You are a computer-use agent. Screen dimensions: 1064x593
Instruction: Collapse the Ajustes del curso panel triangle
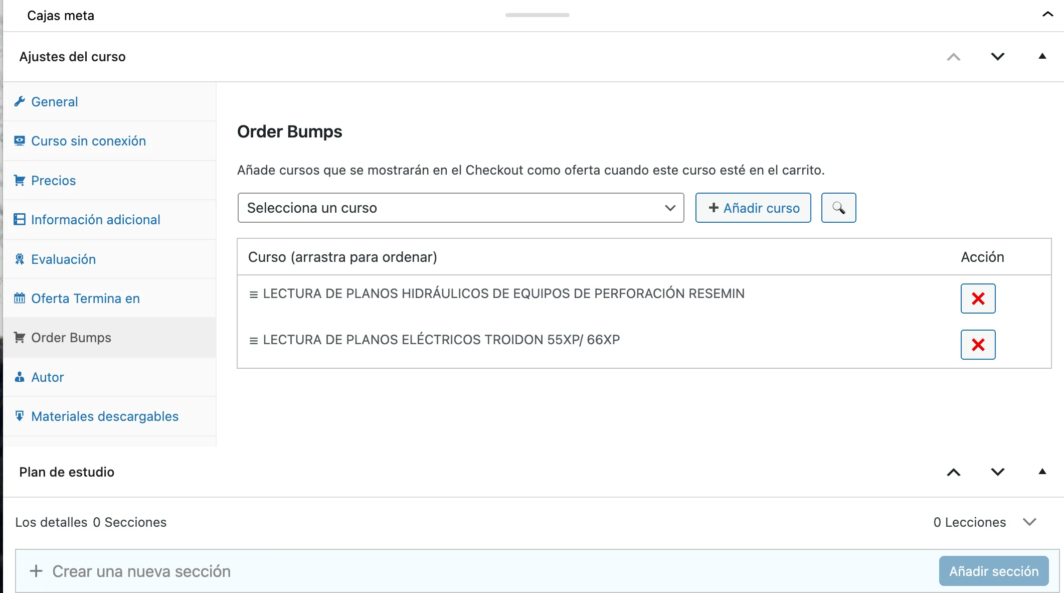[1042, 57]
